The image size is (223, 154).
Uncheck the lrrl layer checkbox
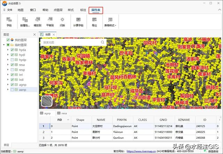tap(12, 75)
